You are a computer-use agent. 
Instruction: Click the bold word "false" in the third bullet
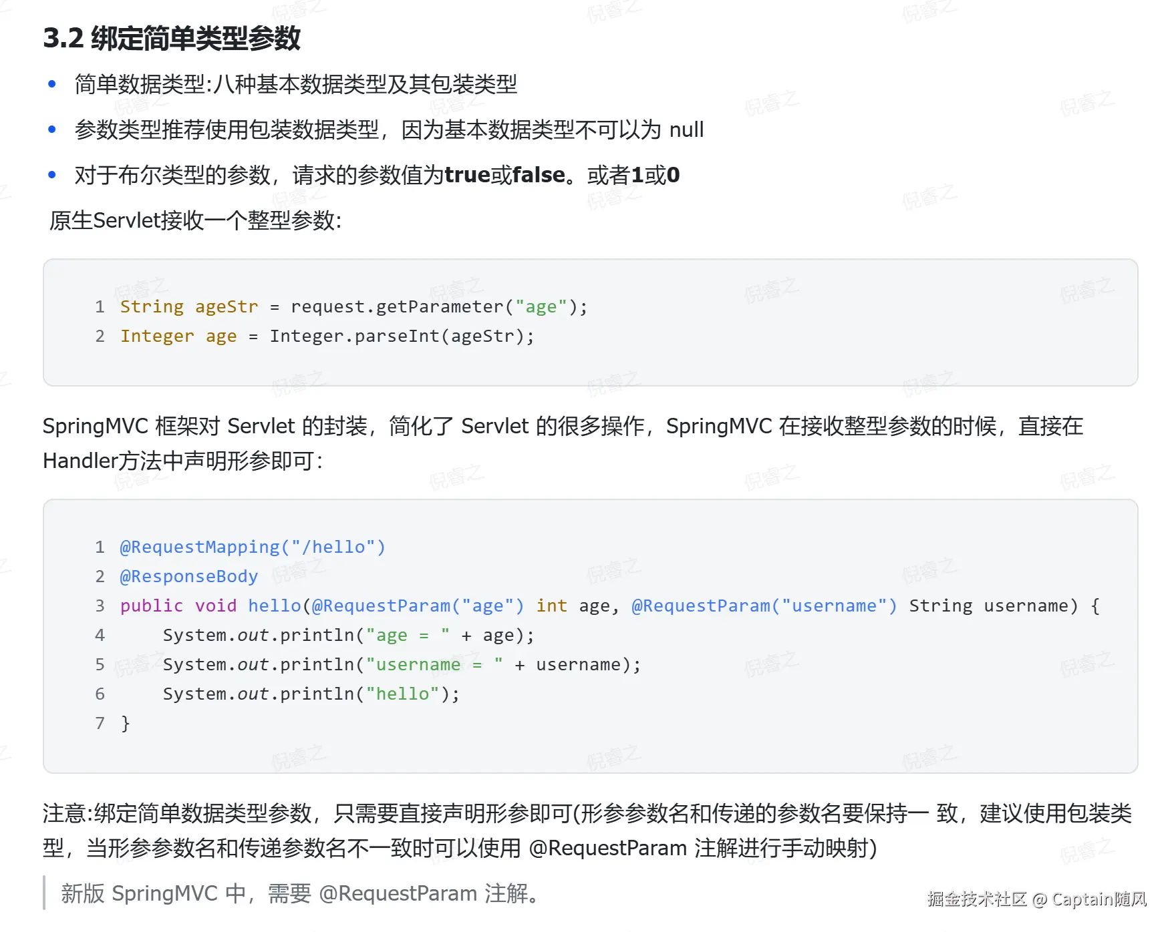point(539,175)
